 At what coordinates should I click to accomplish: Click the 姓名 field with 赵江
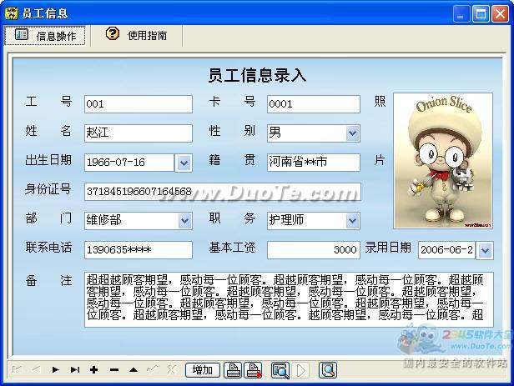coord(139,133)
